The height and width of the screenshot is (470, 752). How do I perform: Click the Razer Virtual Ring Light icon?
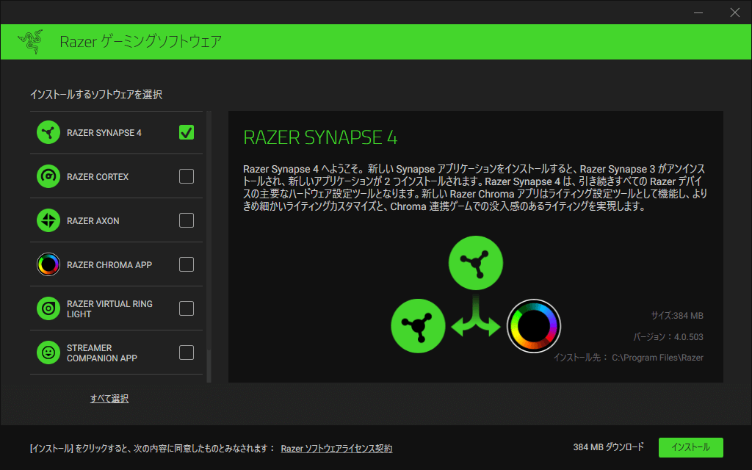click(48, 308)
